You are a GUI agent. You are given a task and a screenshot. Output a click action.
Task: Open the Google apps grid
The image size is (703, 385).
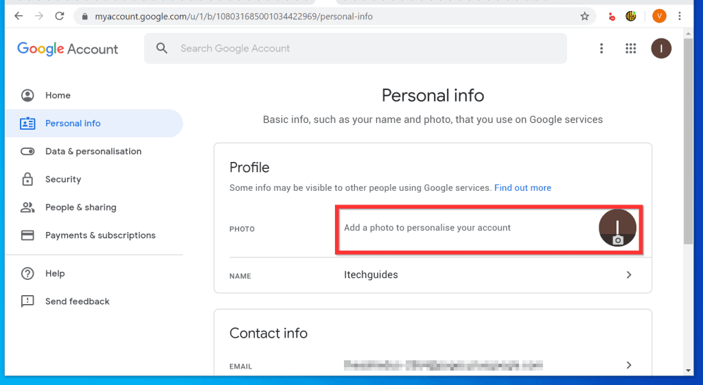coord(631,49)
